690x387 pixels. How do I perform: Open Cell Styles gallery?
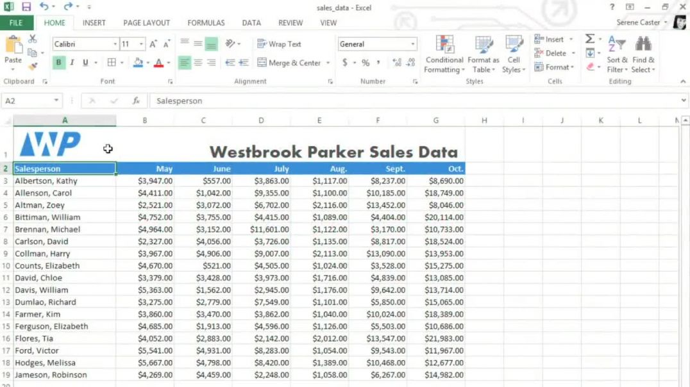[x=514, y=54]
